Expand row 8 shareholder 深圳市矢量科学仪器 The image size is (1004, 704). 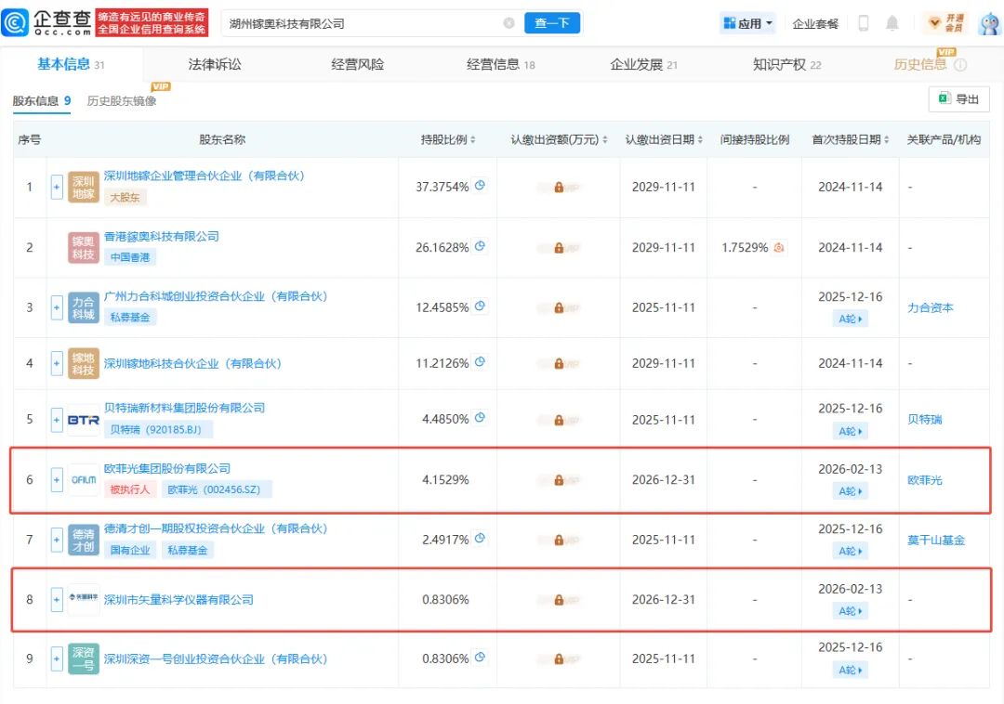[57, 600]
